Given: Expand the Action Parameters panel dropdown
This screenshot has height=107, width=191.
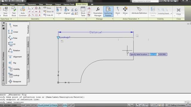Looking at the screenshot, I should pyautogui.click(x=138, y=19).
